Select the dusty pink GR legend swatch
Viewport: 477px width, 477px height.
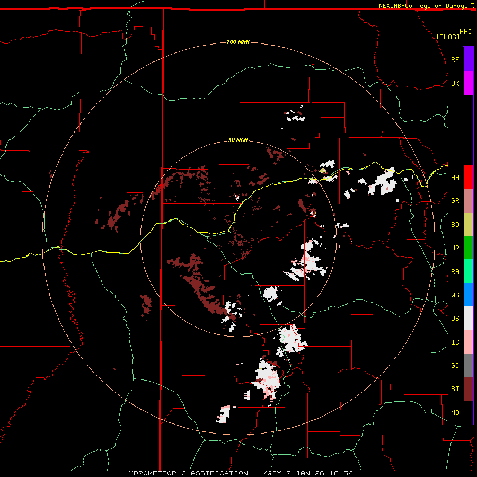[468, 200]
